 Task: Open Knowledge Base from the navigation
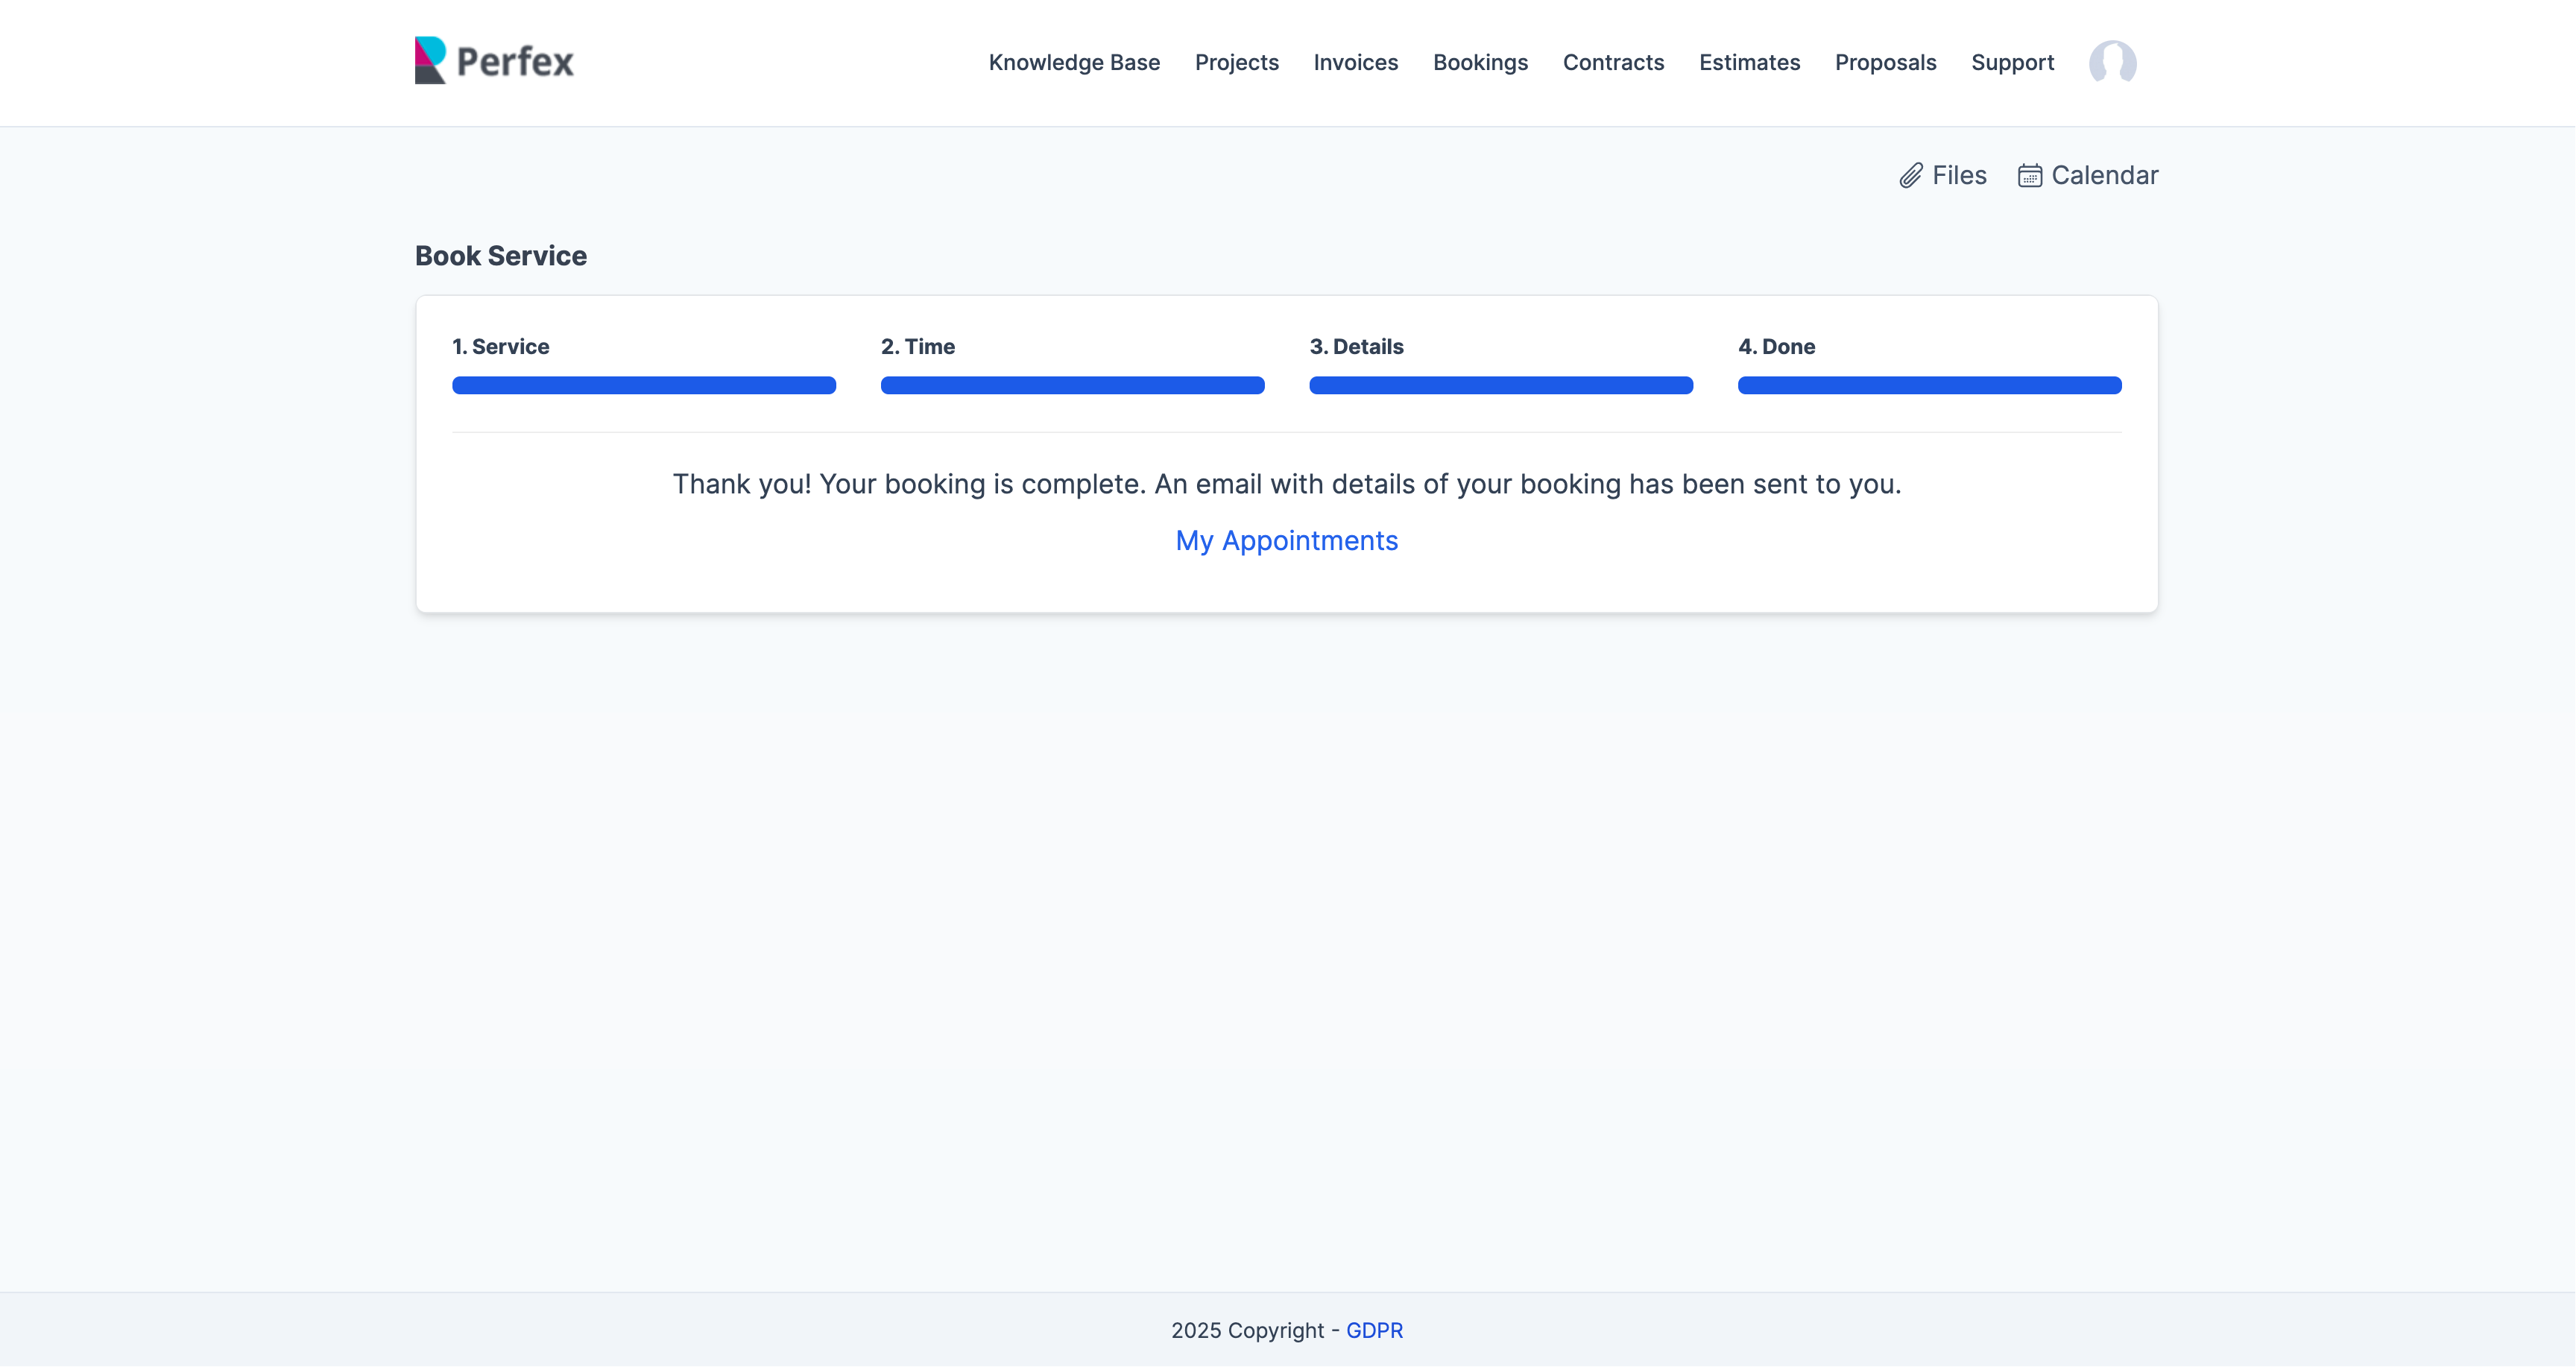[x=1074, y=62]
